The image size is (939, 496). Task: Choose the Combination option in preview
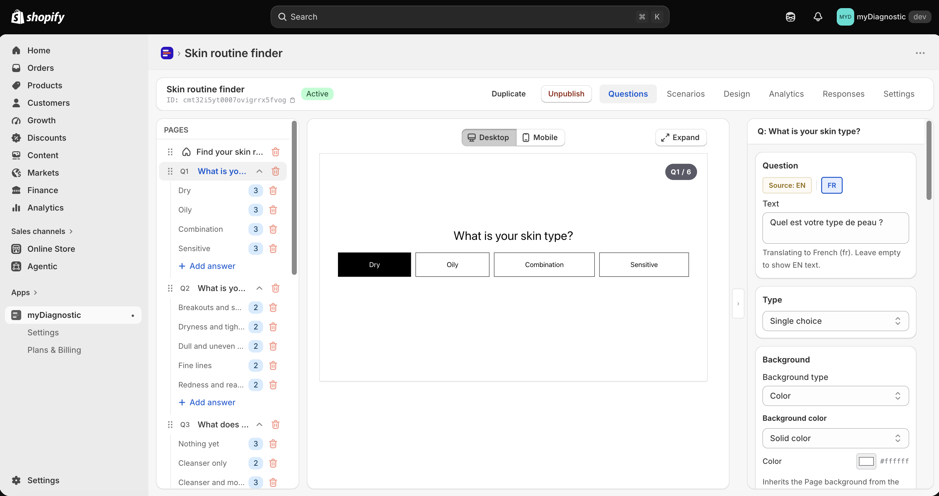pyautogui.click(x=544, y=265)
